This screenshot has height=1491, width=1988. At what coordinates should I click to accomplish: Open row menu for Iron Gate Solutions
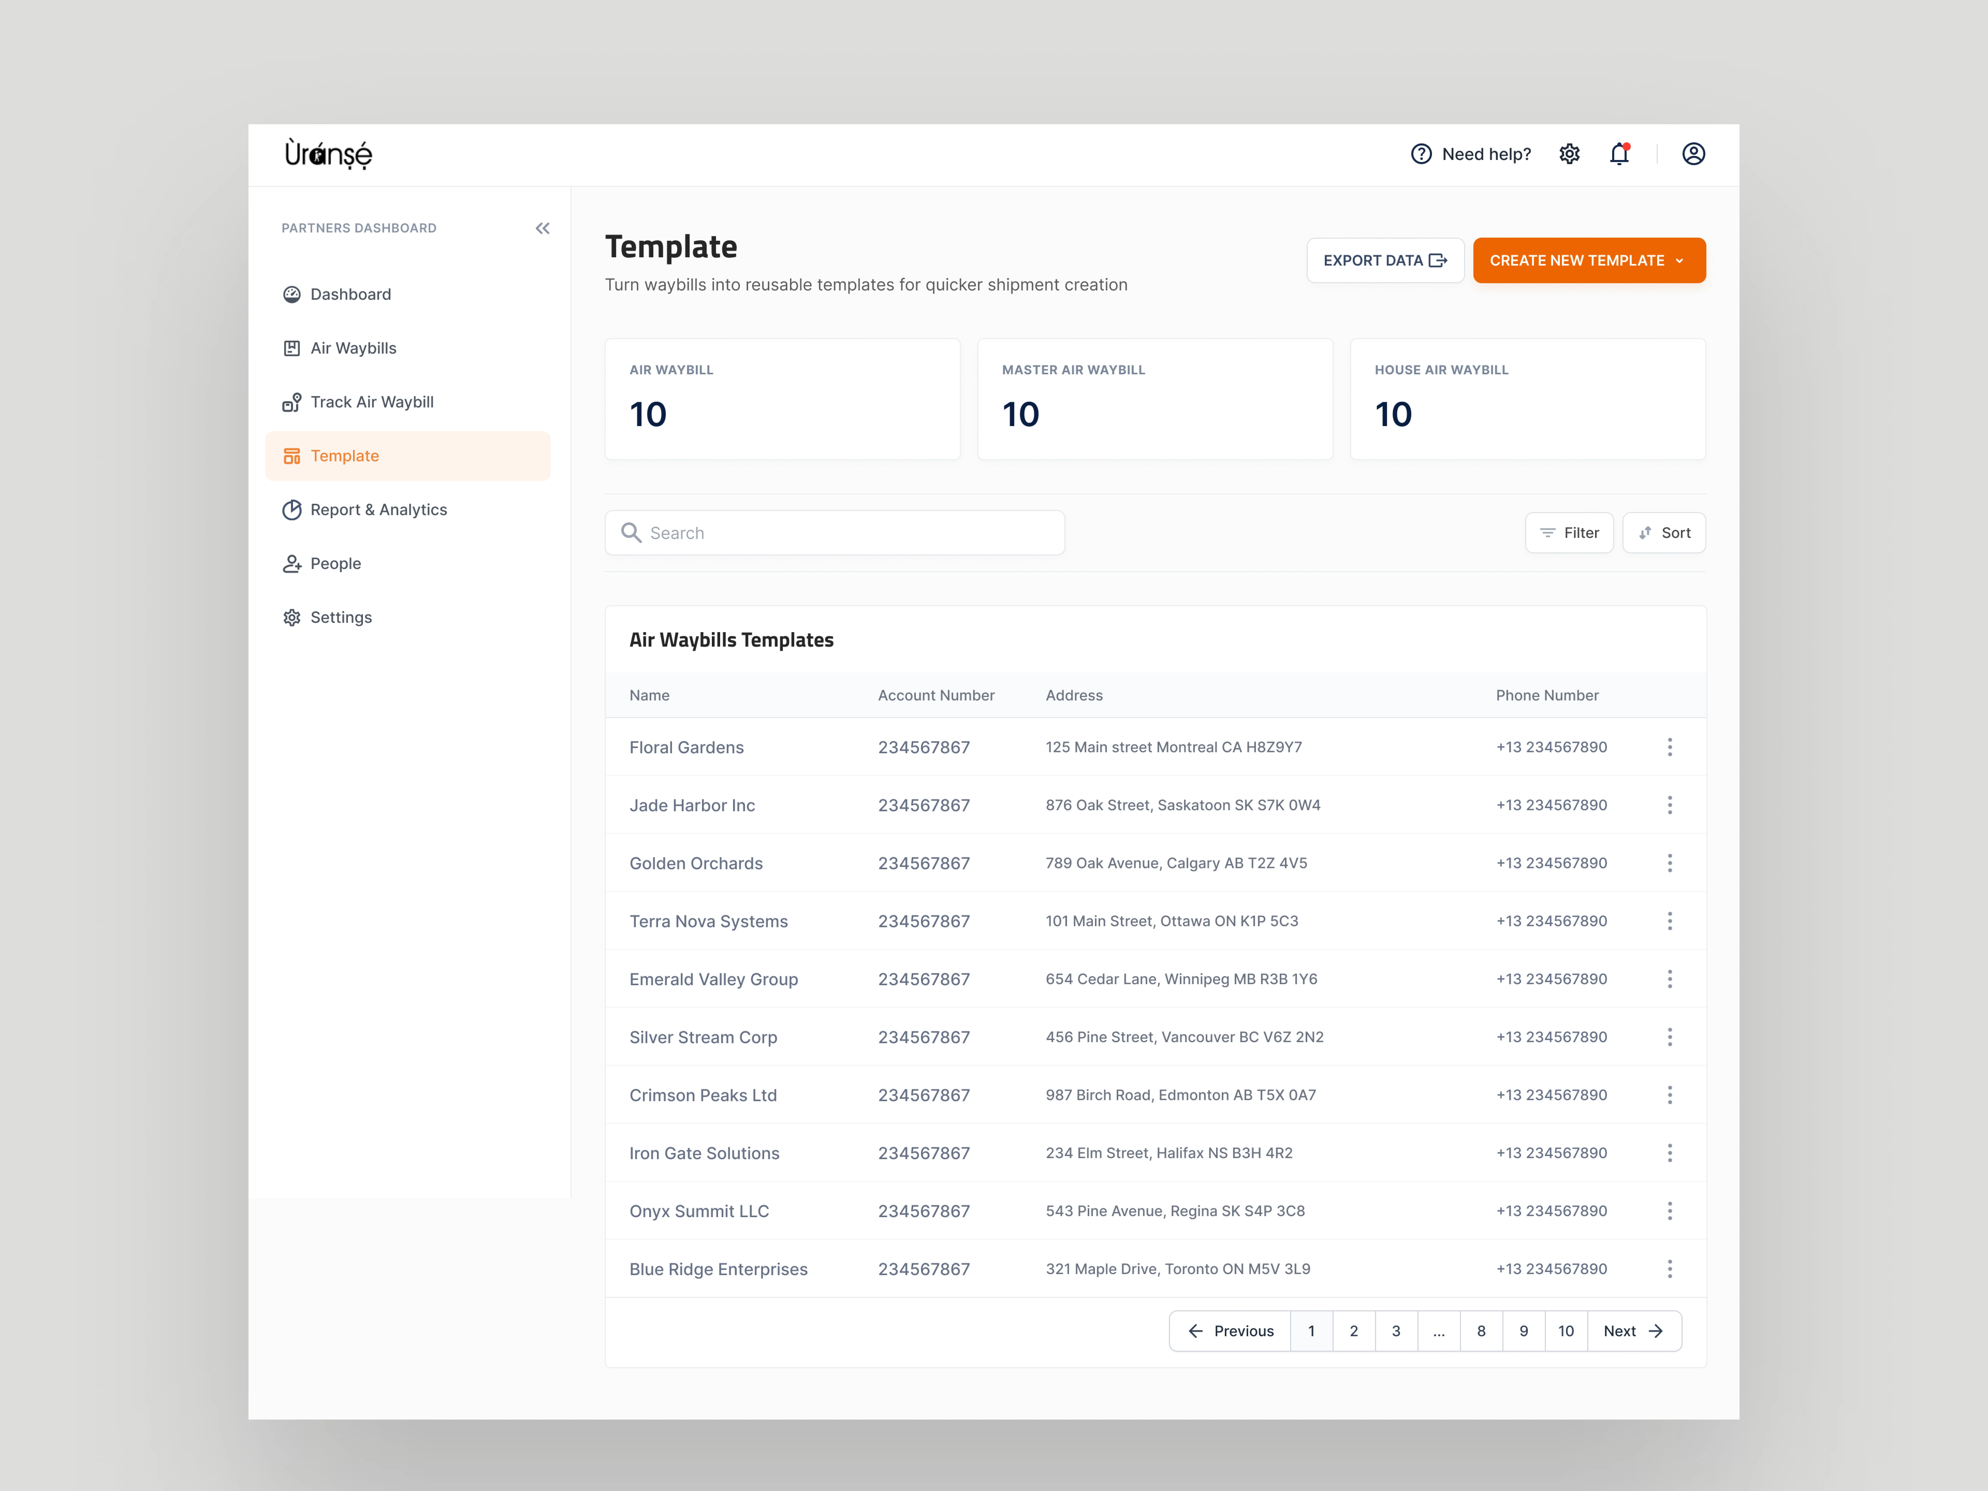(1670, 1153)
